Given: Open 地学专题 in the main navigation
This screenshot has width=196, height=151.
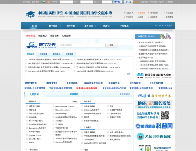Looking at the screenshot, I should click(x=71, y=26).
